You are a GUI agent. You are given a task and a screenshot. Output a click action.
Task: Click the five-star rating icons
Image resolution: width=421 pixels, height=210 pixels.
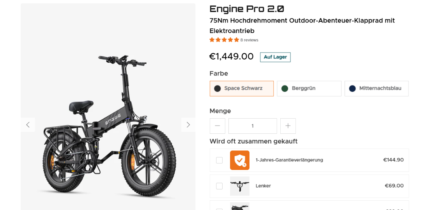(224, 40)
